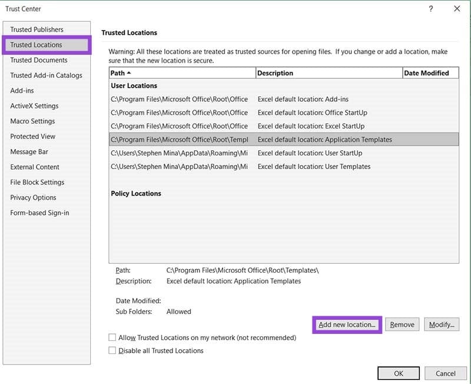
Task: Open the Modify dialog button
Action: (x=442, y=325)
